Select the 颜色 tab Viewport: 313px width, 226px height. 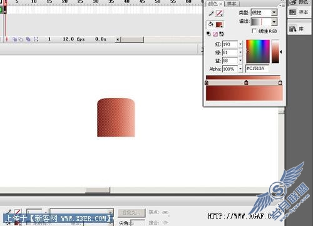(213, 4)
